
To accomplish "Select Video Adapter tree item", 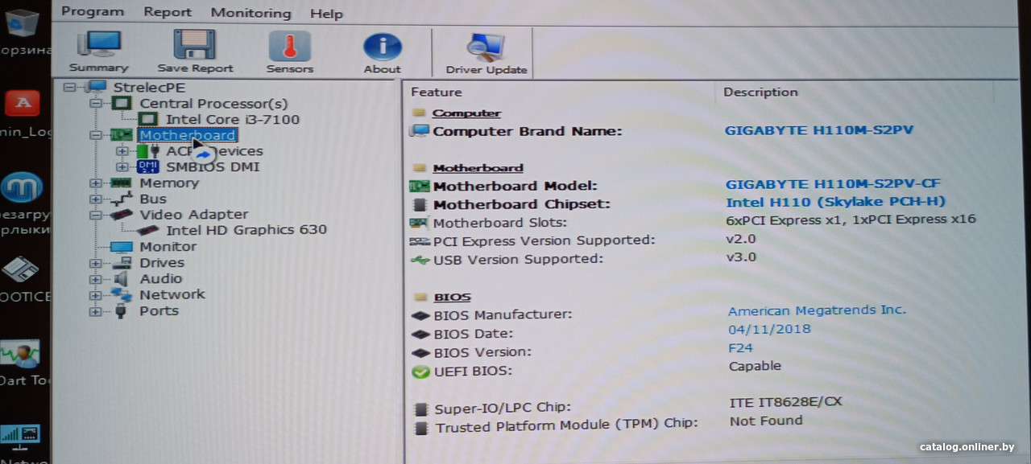I will tap(194, 214).
